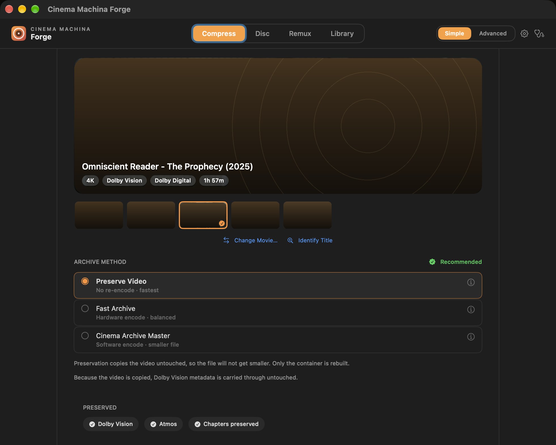Image resolution: width=556 pixels, height=445 pixels.
Task: Show info for Fast Archive method
Action: [471, 310]
